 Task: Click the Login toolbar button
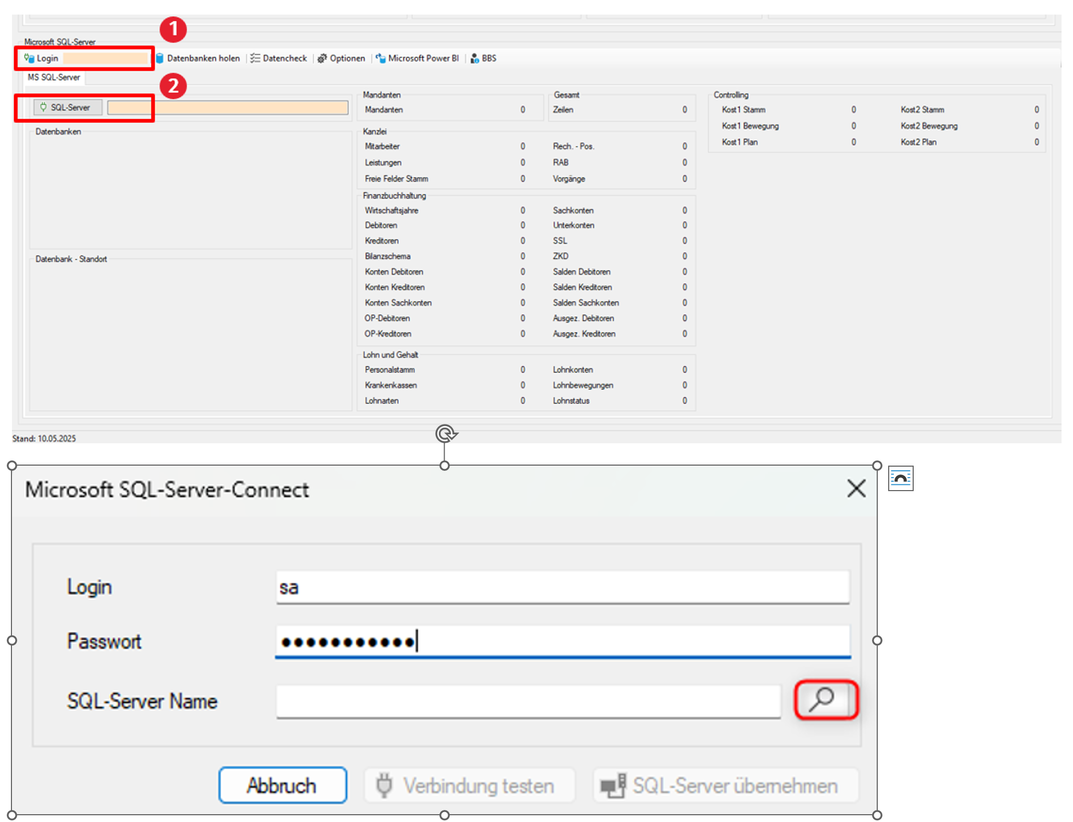41,58
